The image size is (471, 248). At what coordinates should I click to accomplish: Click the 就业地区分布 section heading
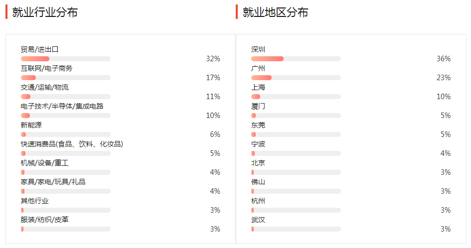275,12
